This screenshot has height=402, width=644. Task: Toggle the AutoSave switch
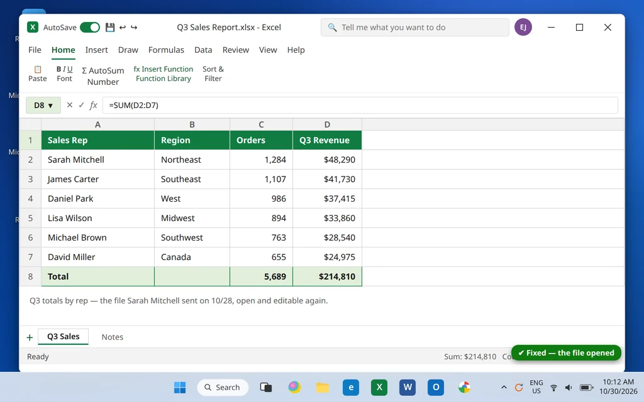coord(90,27)
